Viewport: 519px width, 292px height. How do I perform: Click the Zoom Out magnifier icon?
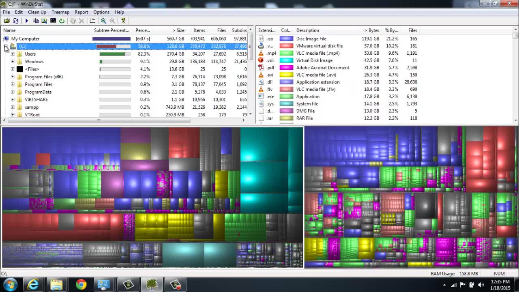(112, 21)
